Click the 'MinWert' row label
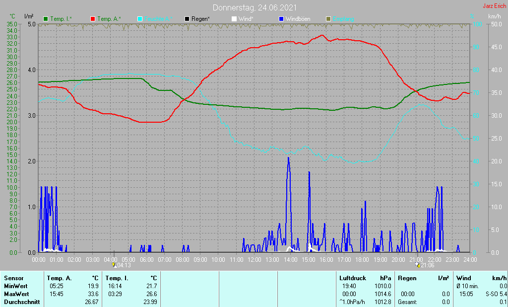 pyautogui.click(x=15, y=286)
